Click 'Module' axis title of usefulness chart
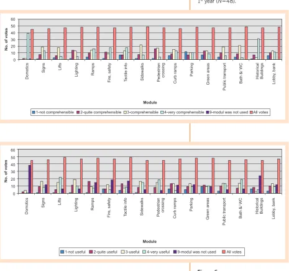This screenshot has height=271, width=289. click(150, 242)
